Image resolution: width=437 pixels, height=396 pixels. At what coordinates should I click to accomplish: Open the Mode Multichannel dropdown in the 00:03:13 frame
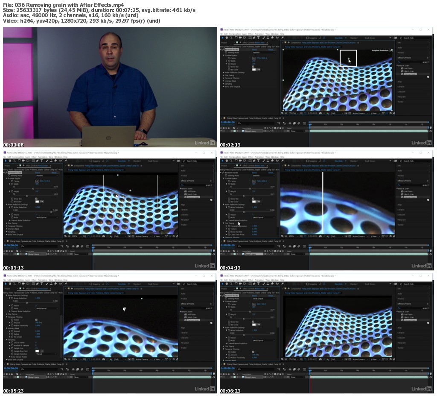click(47, 217)
